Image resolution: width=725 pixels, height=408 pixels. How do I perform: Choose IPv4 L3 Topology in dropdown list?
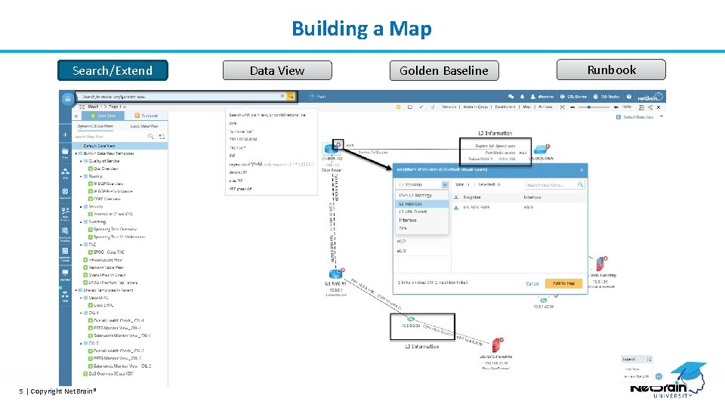pos(422,195)
